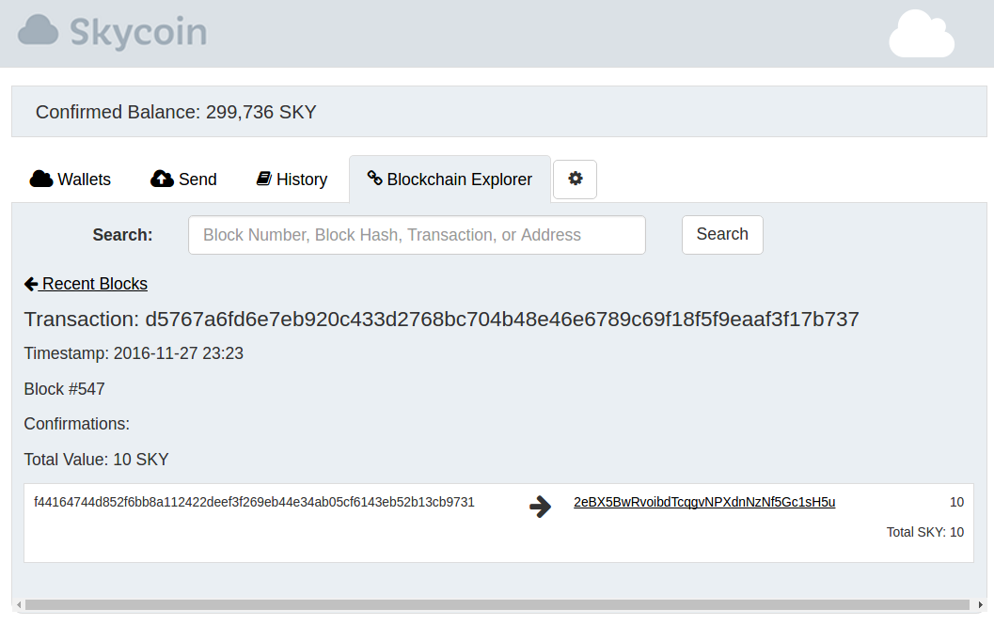Image resolution: width=994 pixels, height=625 pixels.
Task: Click the transaction hash heading d5767a6f…
Action: point(441,320)
